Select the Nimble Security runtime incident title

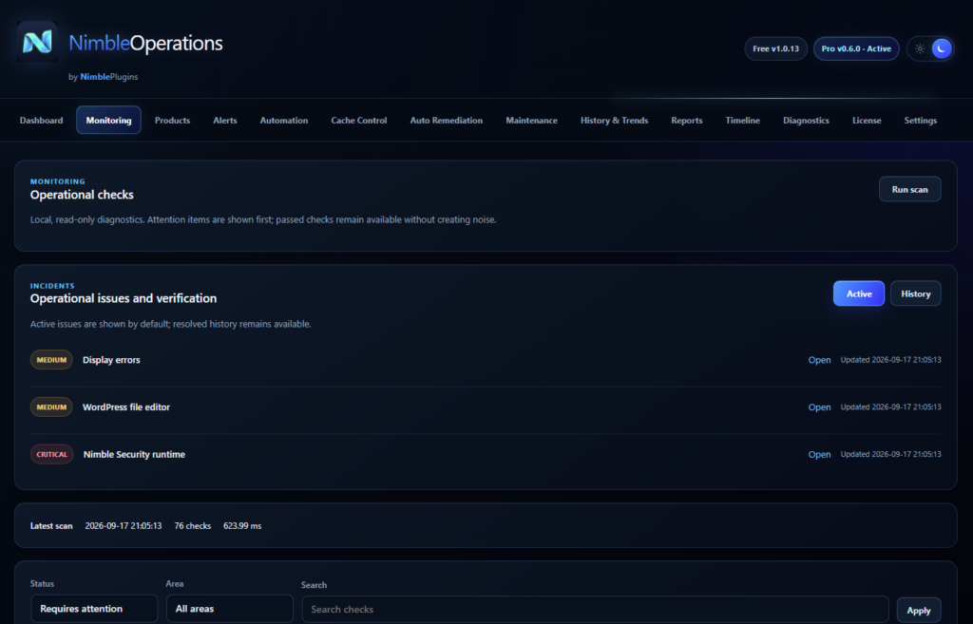click(x=134, y=454)
